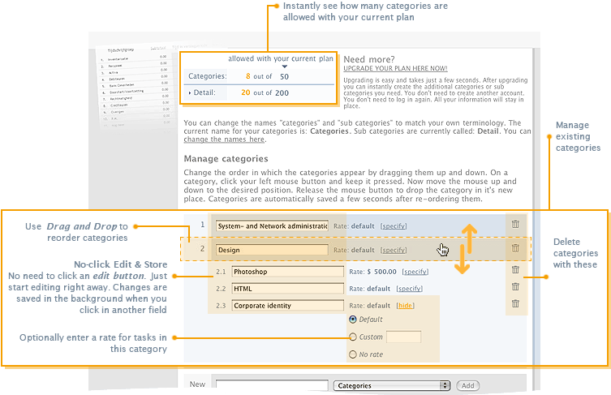The image size is (611, 395).
Task: Focus the New category name field
Action: 272,385
